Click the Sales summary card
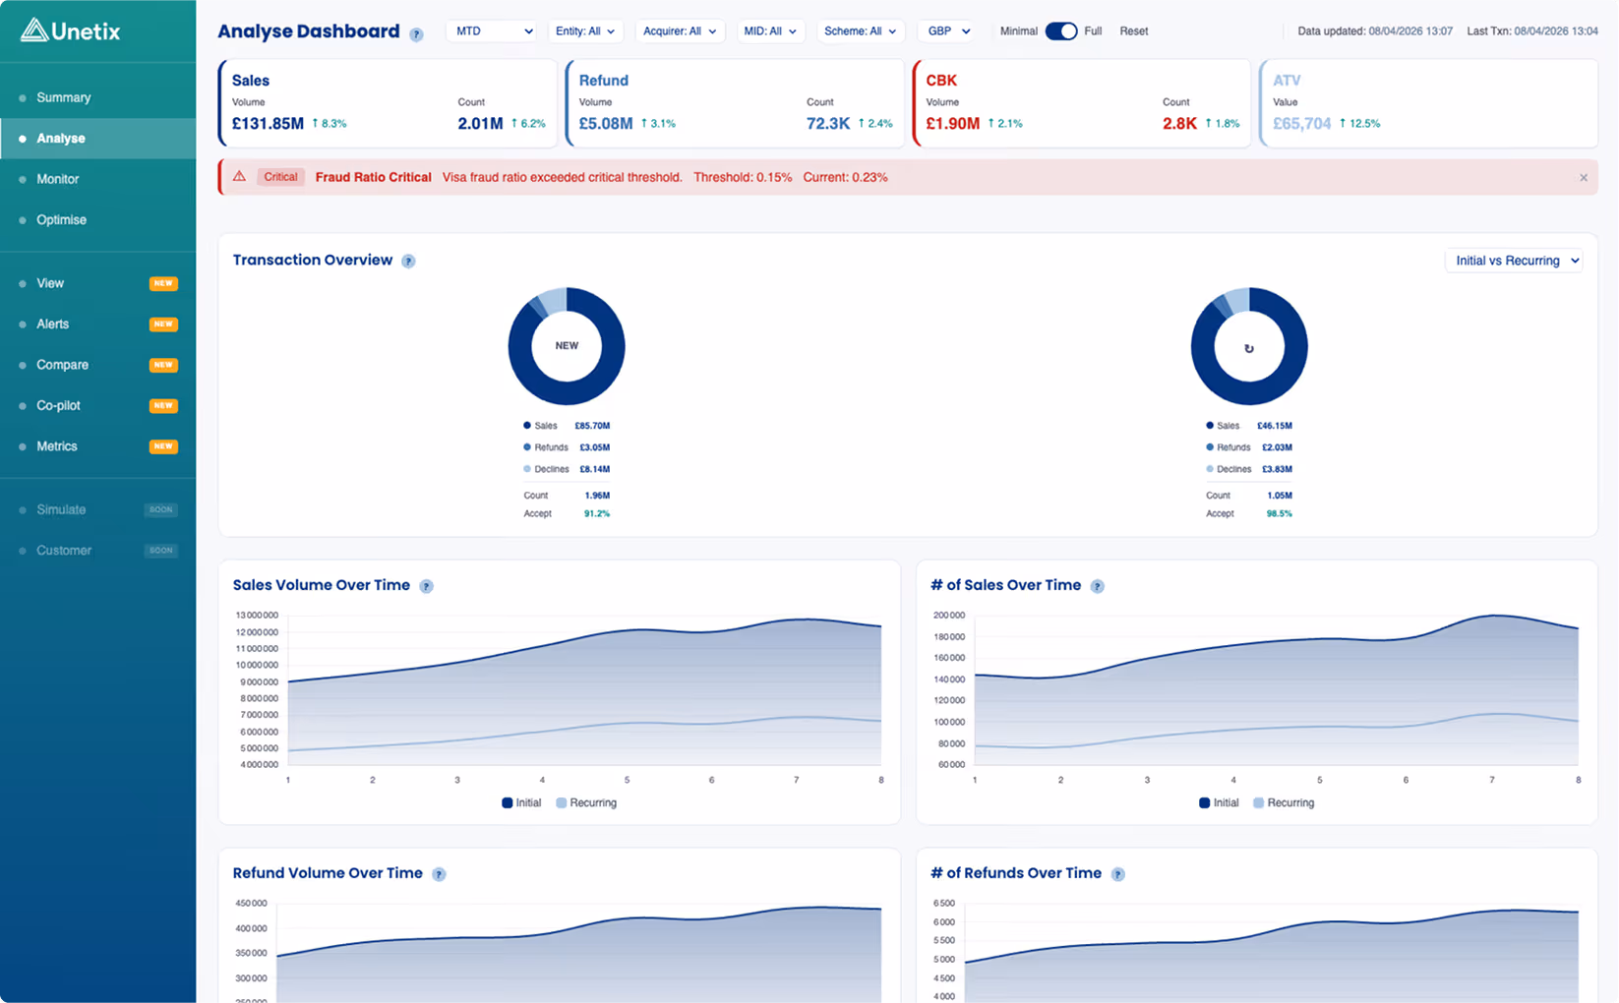The width and height of the screenshot is (1619, 1003). (x=388, y=103)
